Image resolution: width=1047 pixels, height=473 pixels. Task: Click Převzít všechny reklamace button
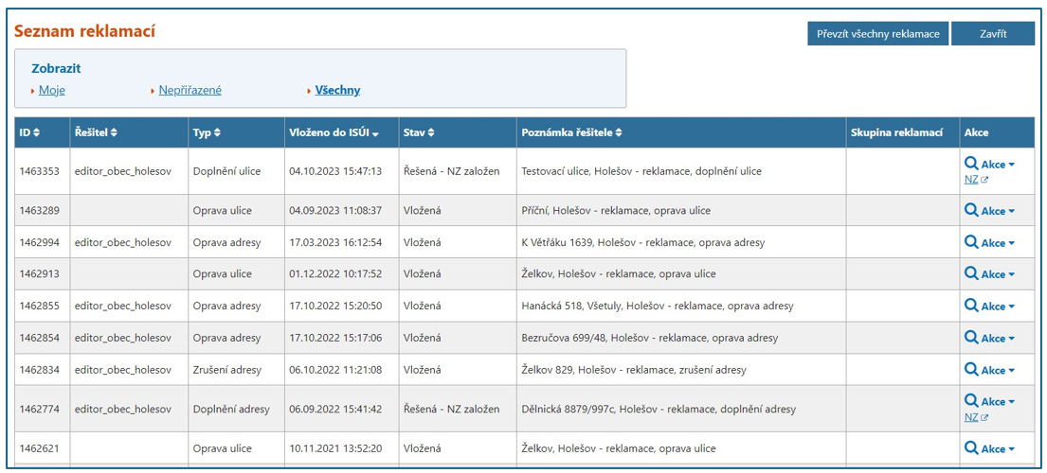877,34
